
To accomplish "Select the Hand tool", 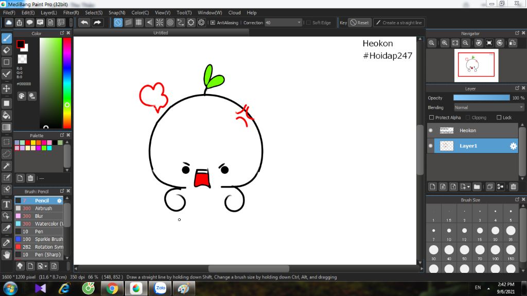I will [x=6, y=255].
